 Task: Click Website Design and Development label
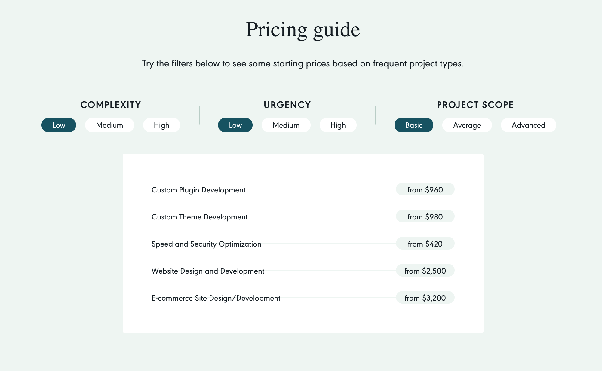(208, 271)
